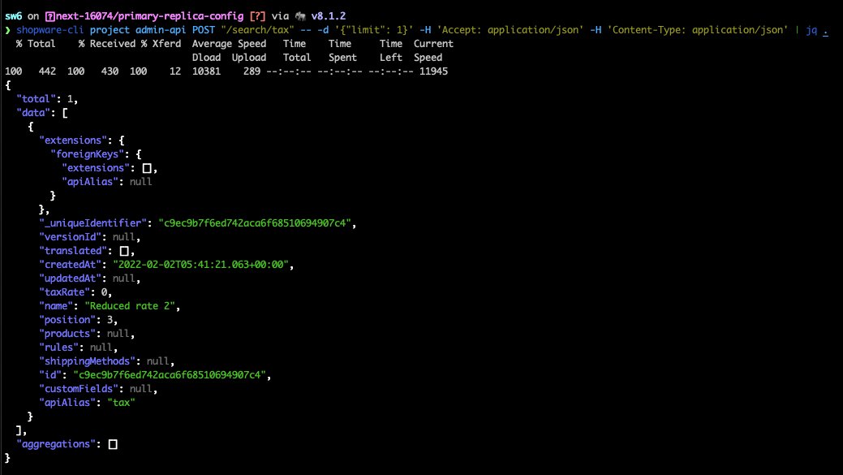
Task: Click the Dload value 10381
Action: pos(206,71)
